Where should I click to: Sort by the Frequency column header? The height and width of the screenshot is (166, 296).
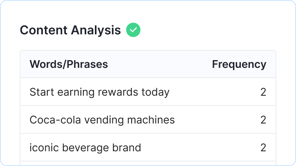coord(239,64)
